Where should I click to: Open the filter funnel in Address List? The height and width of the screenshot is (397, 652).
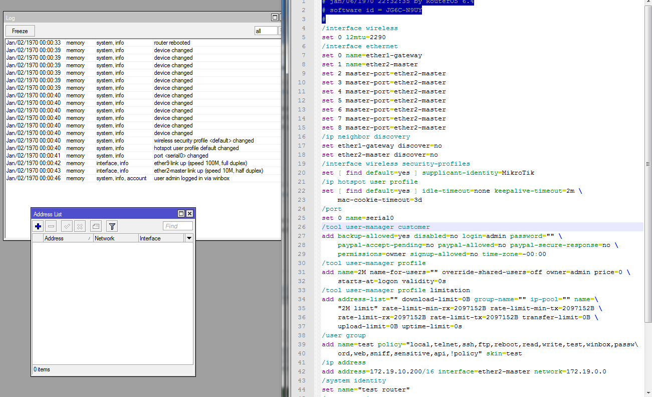point(112,226)
